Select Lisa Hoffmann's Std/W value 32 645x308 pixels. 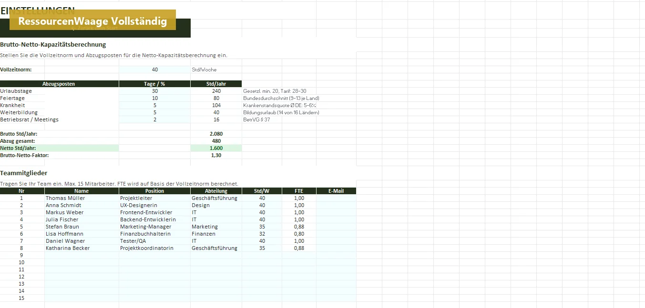262,234
